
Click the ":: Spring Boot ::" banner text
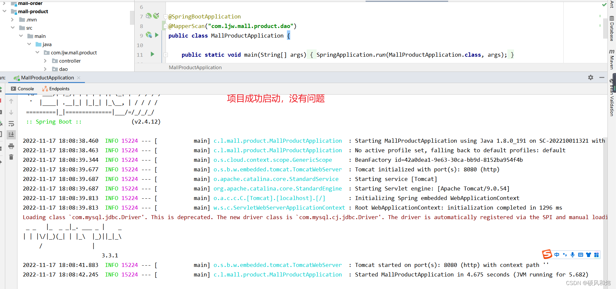[54, 122]
